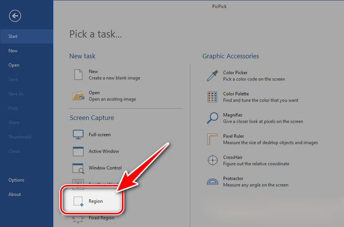This screenshot has height=227, width=344.
Task: Click the Magnifier glass icon
Action: point(212,118)
